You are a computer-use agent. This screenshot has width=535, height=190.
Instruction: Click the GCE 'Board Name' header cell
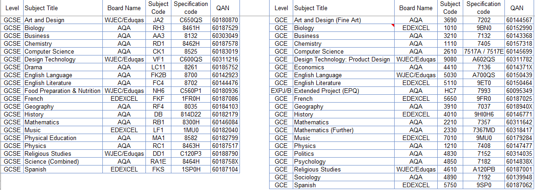415,8
